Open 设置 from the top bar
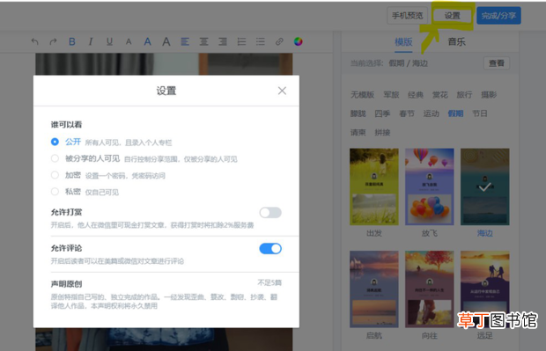Viewport: 546px width, 351px height. click(453, 16)
